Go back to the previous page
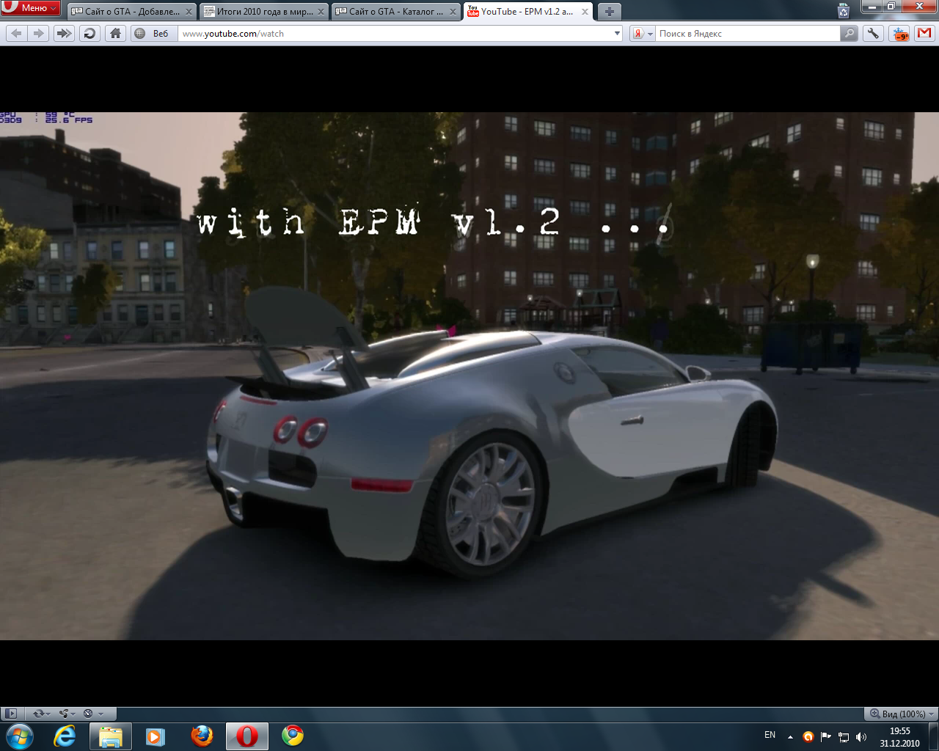939x751 pixels. [x=17, y=33]
